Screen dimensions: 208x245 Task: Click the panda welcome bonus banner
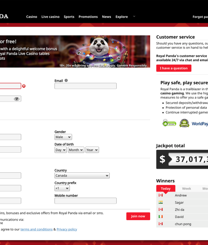75,51
